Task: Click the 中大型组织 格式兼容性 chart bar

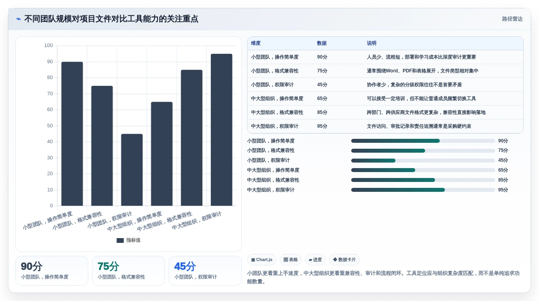Action: click(192, 138)
